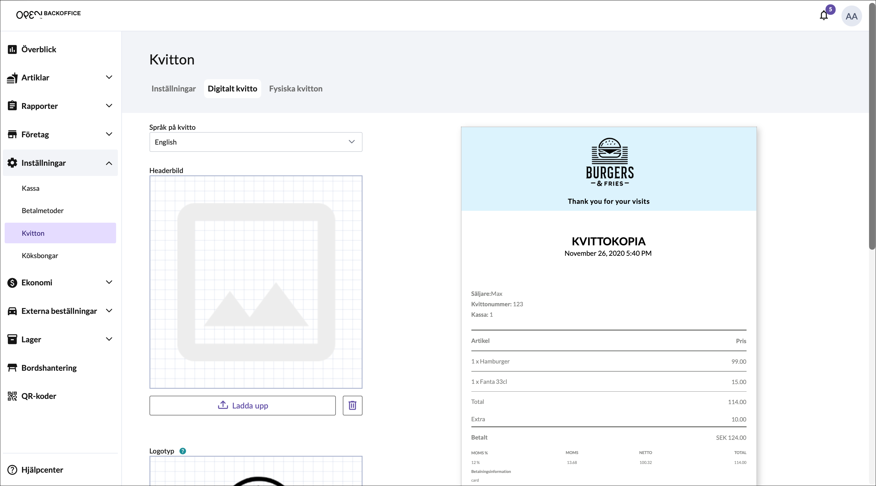Switch to the Fysiska kvitton tab
876x486 pixels.
[x=295, y=89]
